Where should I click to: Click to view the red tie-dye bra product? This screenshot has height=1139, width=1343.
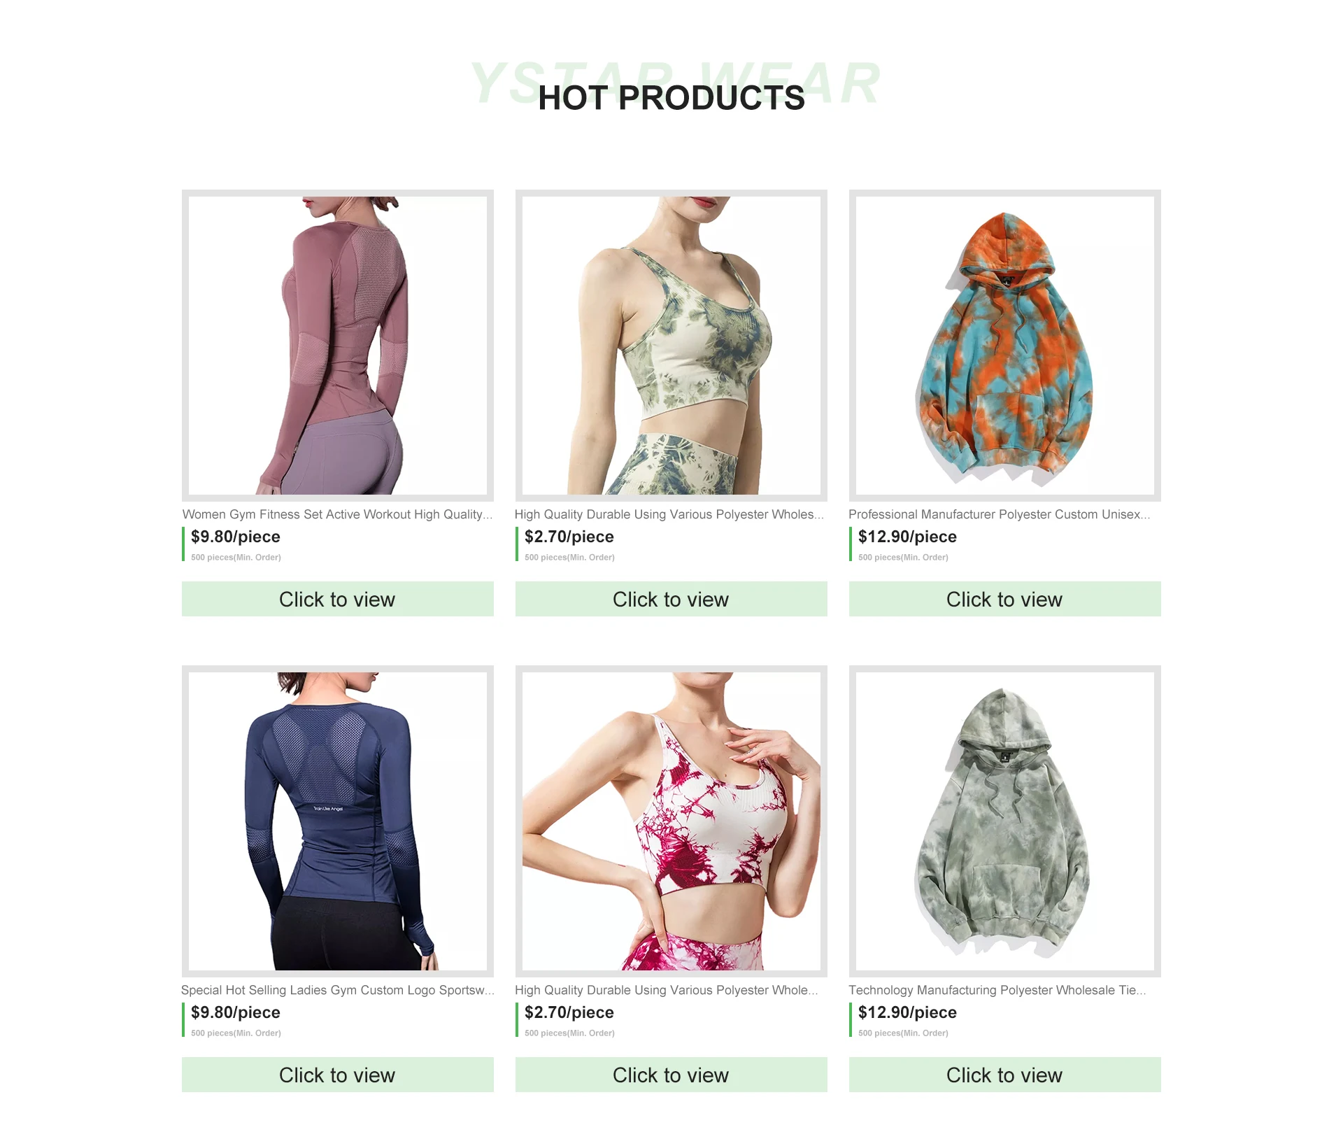(671, 1075)
